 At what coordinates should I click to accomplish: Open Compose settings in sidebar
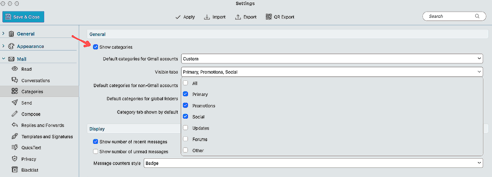tap(31, 114)
